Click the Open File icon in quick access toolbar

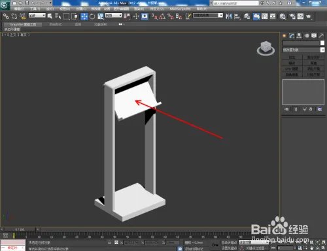coord(21,3)
